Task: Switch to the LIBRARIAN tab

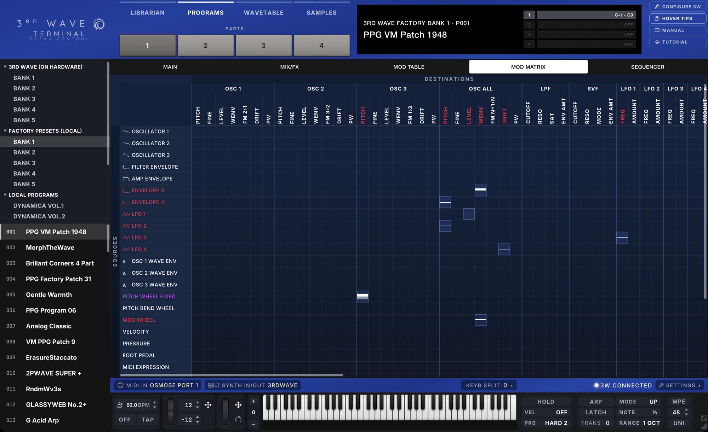Action: (x=148, y=13)
